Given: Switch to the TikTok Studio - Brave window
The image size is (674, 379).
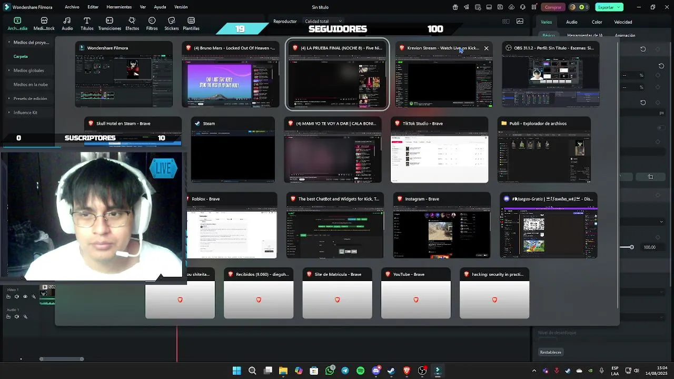Looking at the screenshot, I should pos(440,150).
